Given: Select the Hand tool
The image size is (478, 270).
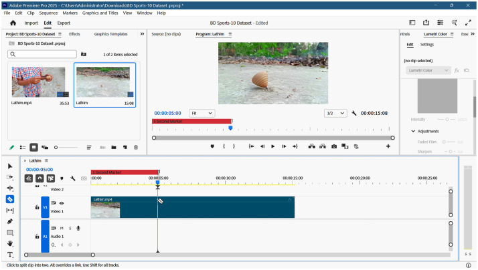Looking at the screenshot, I should click(10, 243).
